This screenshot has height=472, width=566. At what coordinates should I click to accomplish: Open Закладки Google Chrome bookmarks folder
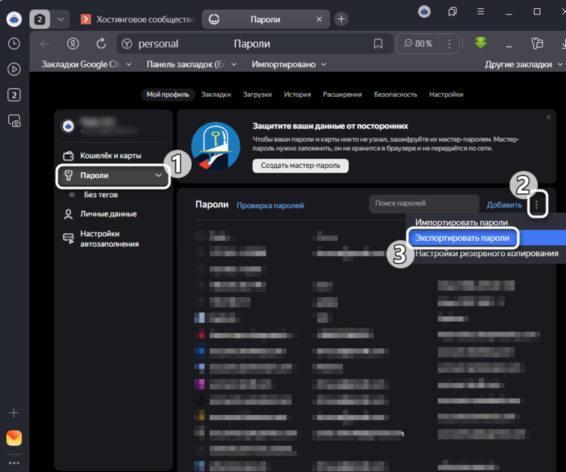(86, 64)
